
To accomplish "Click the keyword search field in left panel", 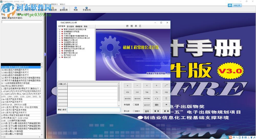I will coord(22,22).
